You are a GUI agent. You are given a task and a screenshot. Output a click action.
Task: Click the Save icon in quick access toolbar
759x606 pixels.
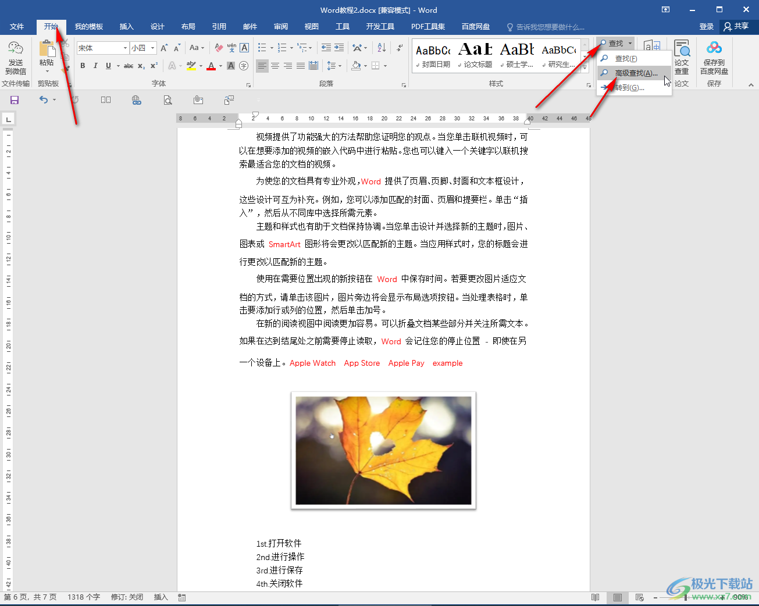(15, 100)
